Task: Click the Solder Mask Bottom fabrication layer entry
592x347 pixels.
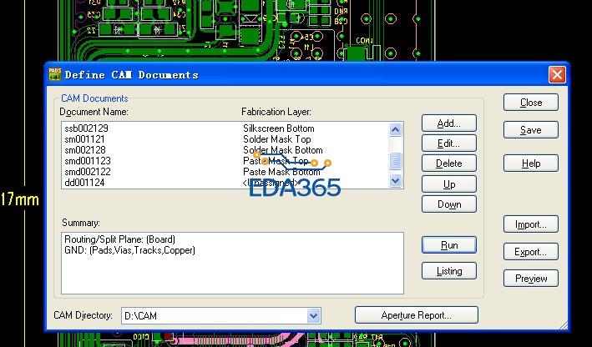Action: tap(283, 150)
